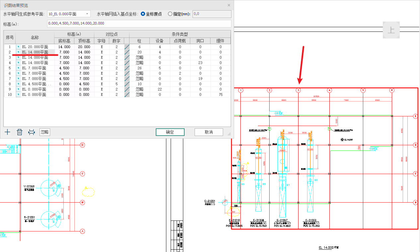The height and width of the screenshot is (252, 420).
Task: Click the 洞口 column header
Action: [200, 41]
